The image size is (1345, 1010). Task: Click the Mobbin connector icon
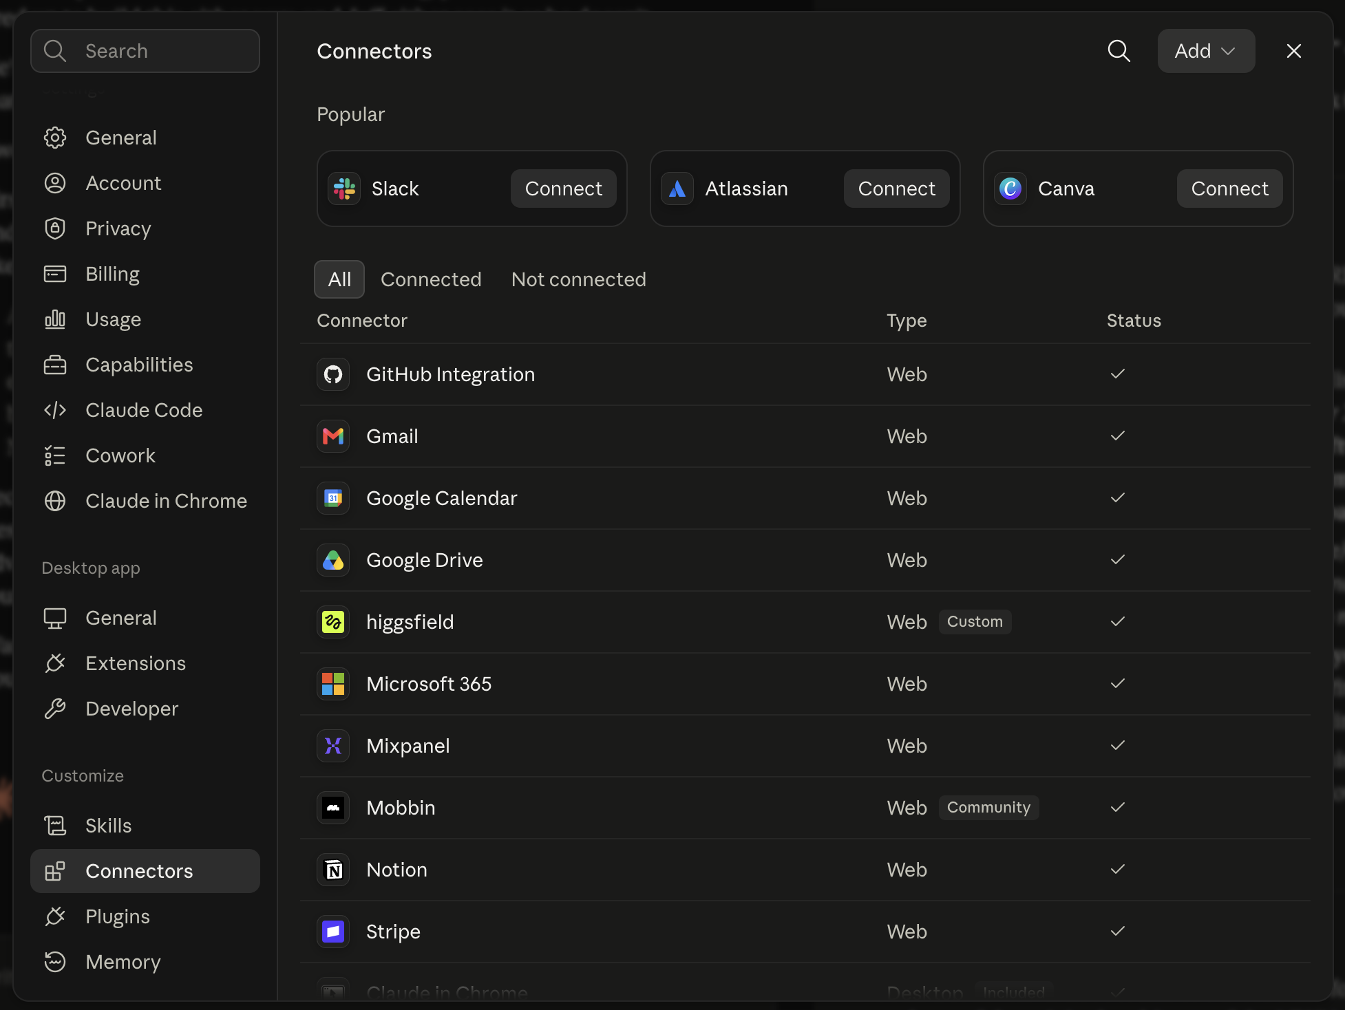point(333,808)
